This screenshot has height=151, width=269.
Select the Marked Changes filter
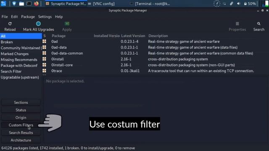(21, 54)
